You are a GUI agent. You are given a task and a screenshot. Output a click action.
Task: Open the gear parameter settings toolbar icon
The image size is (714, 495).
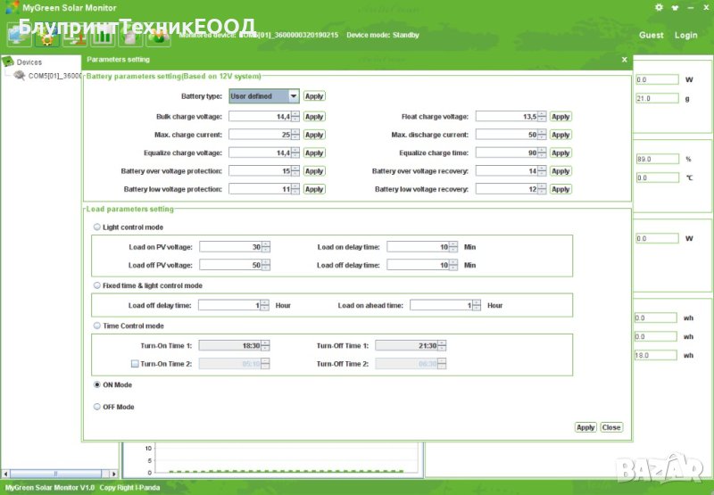point(46,37)
